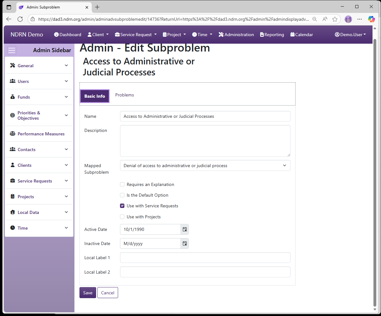Click the Read Aloud icon in address bar
Image resolution: width=381 pixels, height=316 pixels.
coord(325,19)
